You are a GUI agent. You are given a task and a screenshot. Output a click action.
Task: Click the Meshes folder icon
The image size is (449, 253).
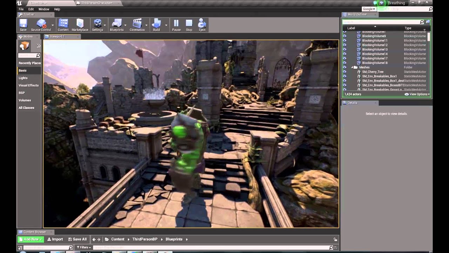coord(355,67)
